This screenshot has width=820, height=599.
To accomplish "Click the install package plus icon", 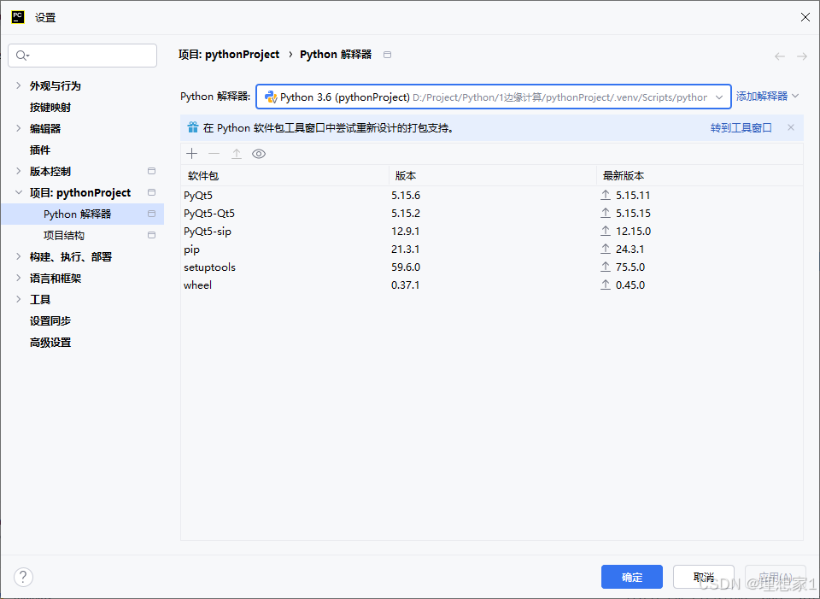I will 192,153.
